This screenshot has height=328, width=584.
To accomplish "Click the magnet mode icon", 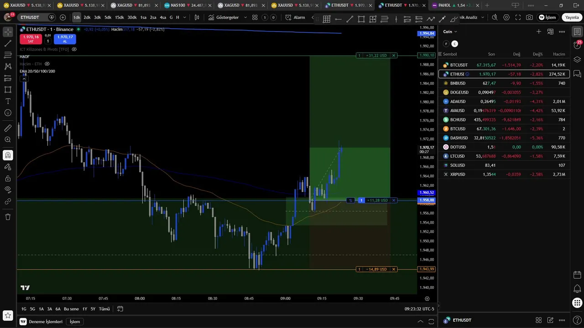I will [8, 155].
